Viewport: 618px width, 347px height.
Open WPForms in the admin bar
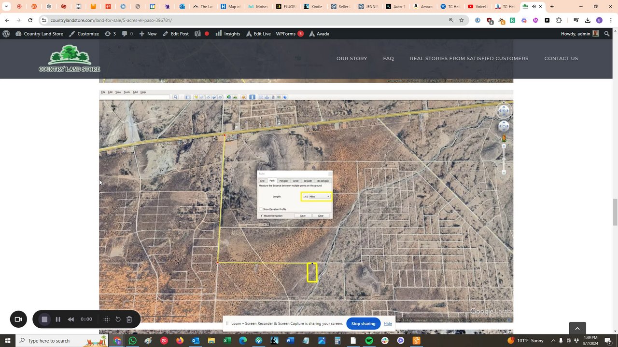click(290, 34)
